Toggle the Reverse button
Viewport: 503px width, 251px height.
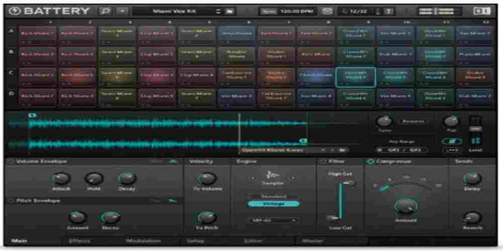point(413,121)
